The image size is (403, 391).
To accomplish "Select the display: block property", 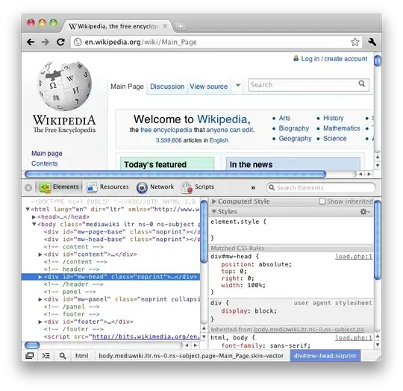I will (249, 311).
